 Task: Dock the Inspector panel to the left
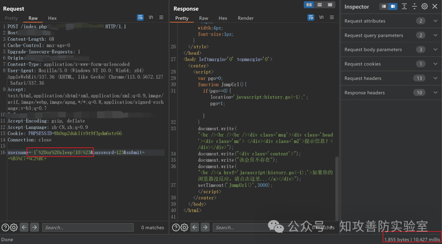coord(384,7)
